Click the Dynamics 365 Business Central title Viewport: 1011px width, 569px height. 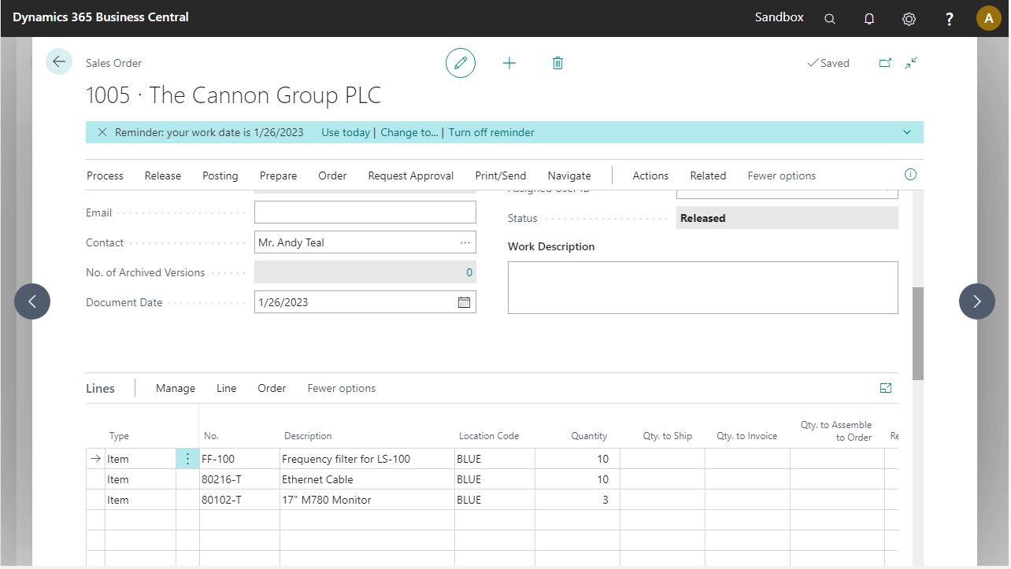point(101,17)
